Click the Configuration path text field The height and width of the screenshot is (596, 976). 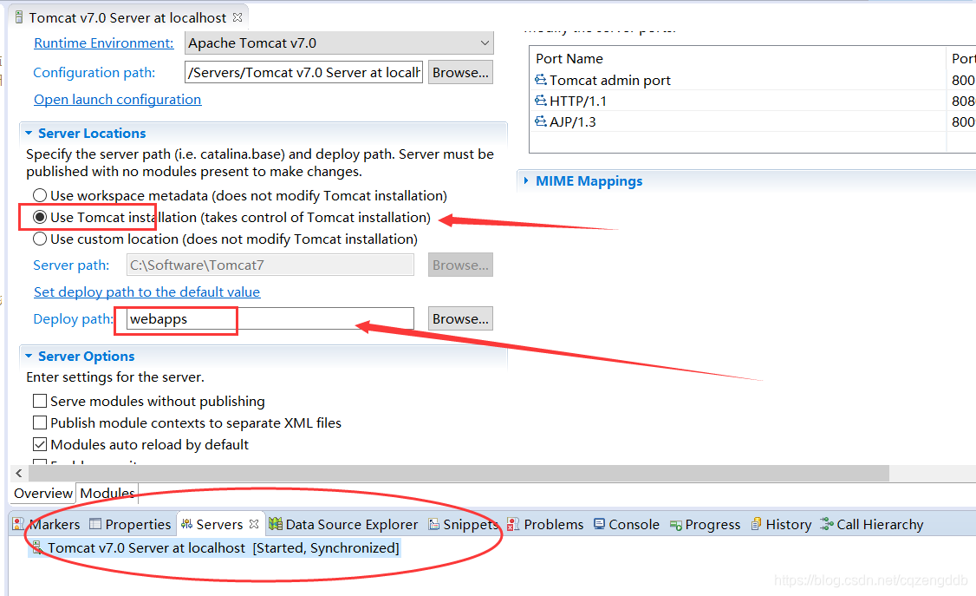click(x=303, y=72)
